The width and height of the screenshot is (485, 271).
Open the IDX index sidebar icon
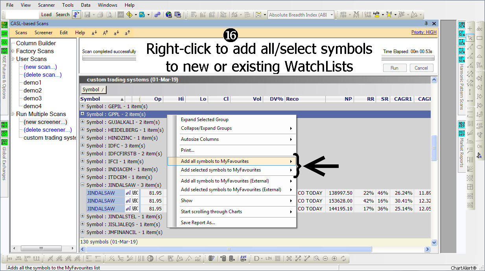(4, 33)
